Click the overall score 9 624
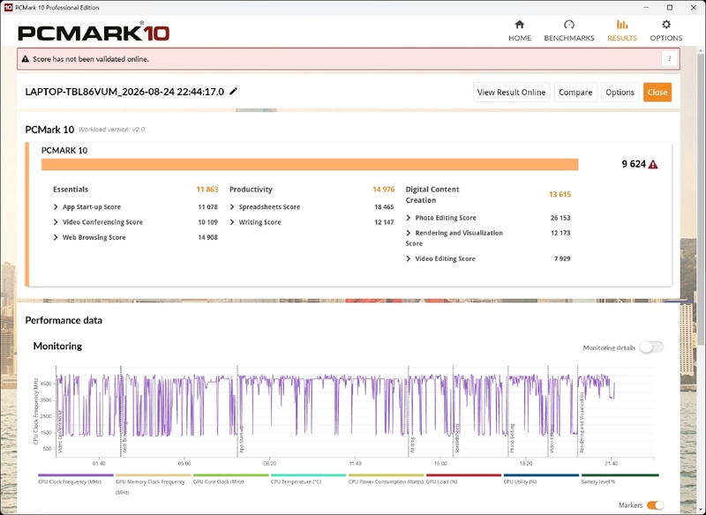The image size is (706, 515). [x=634, y=164]
